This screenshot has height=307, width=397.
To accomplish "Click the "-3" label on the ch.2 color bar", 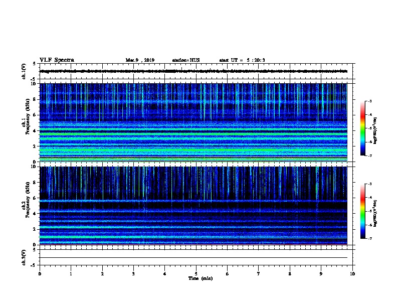I will click(369, 184).
